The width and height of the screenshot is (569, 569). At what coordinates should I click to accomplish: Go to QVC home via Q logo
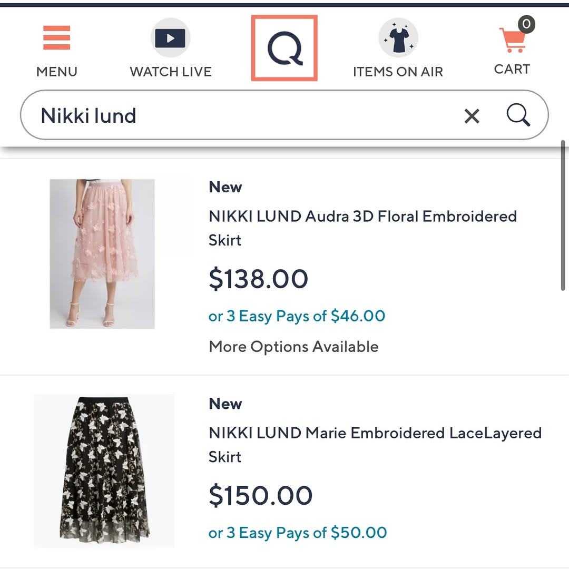284,48
